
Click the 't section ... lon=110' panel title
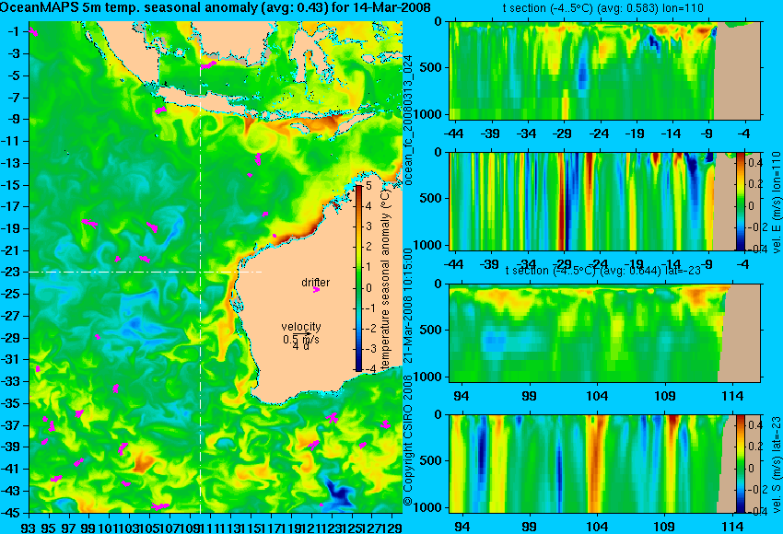pyautogui.click(x=603, y=8)
